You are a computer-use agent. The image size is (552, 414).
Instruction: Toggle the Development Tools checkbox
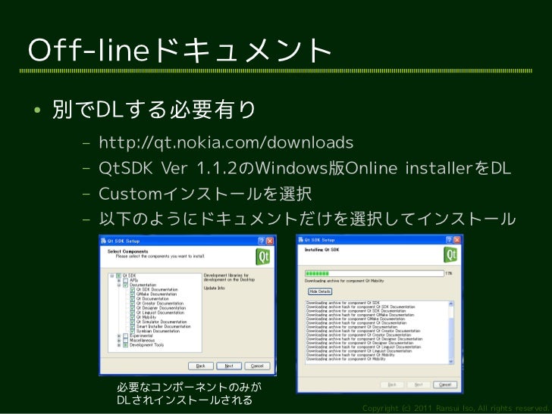125,345
